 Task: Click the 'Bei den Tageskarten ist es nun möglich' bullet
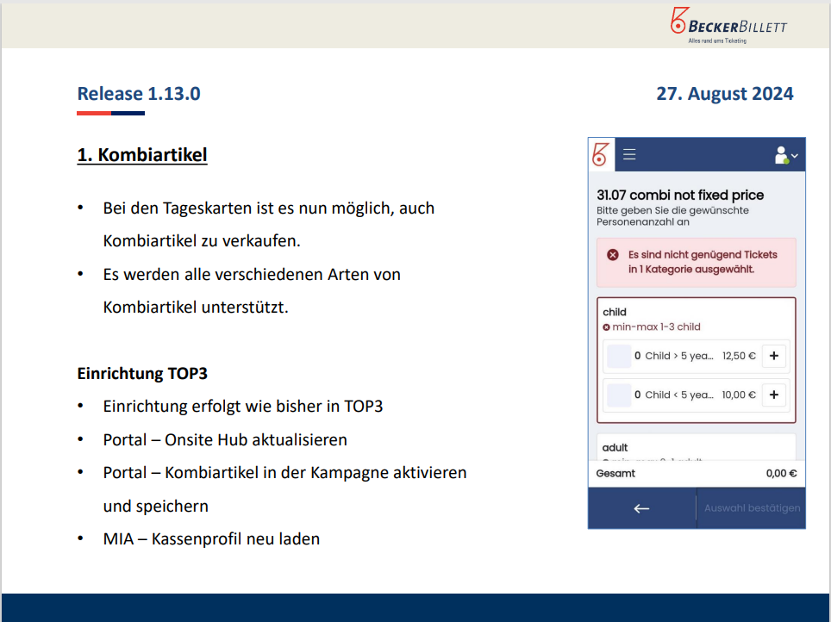269,225
